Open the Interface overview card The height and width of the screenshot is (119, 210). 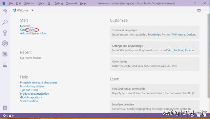(155, 107)
